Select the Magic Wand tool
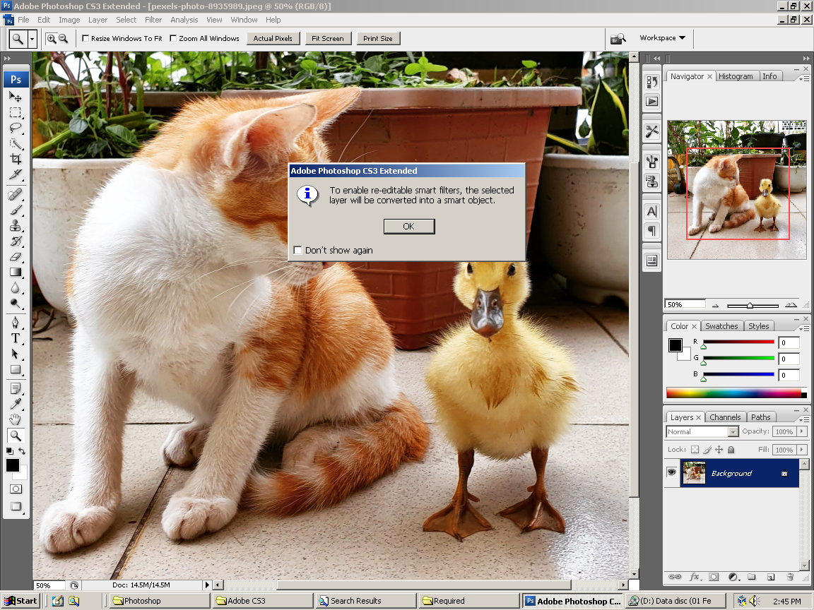 coord(15,144)
